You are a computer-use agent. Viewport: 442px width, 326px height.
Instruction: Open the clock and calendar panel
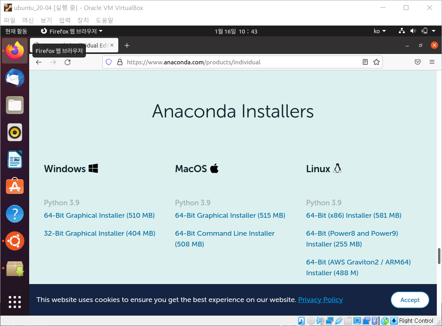click(x=236, y=31)
